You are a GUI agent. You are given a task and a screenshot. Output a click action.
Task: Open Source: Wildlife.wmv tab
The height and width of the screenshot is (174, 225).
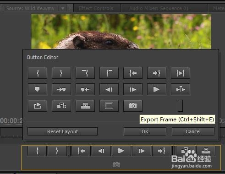coord(30,8)
